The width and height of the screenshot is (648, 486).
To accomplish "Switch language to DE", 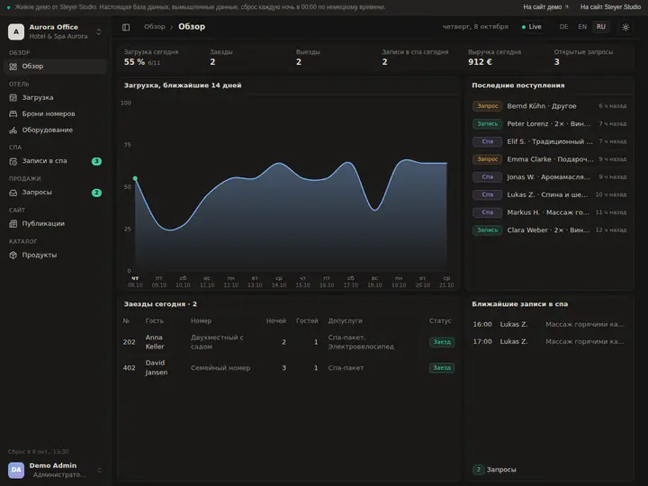I will (563, 27).
